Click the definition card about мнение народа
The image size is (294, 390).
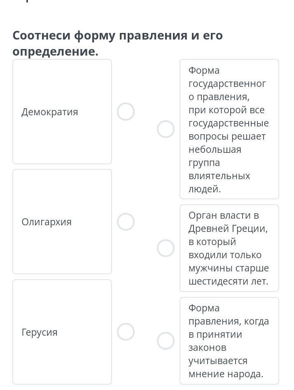(229, 341)
